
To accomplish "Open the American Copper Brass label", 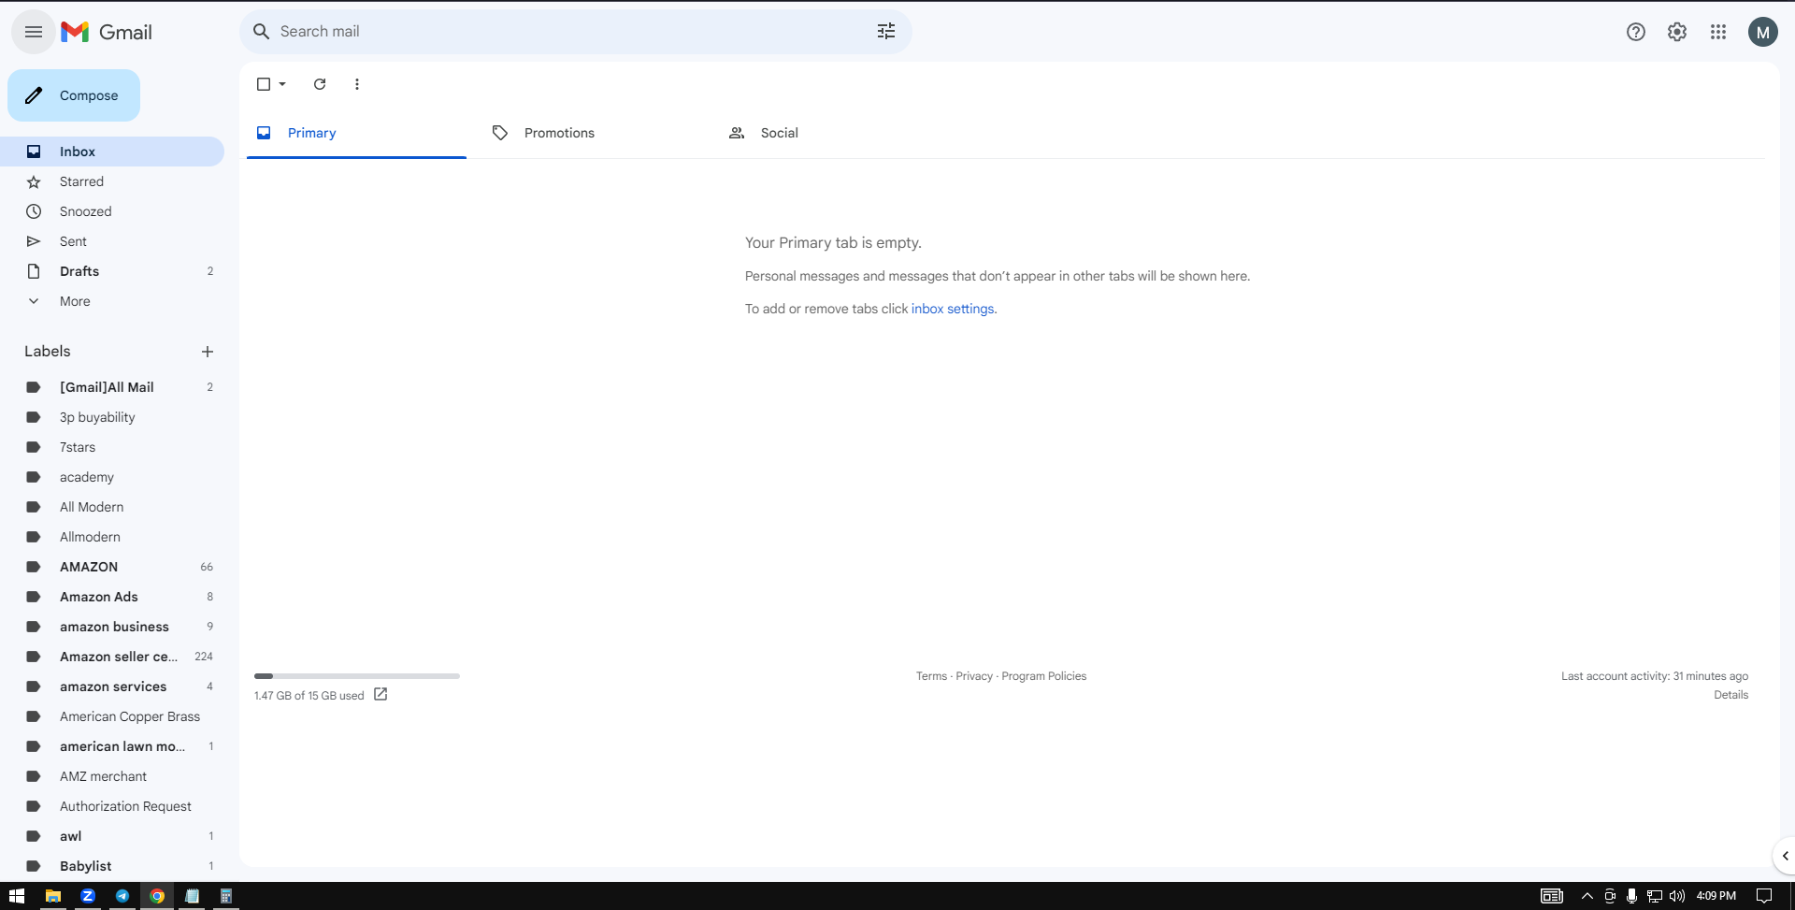I will (112, 716).
